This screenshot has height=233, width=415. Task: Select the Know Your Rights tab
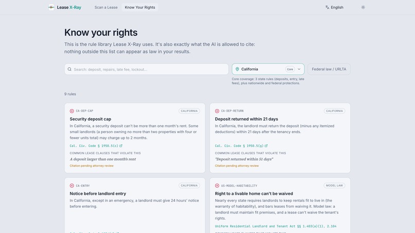coord(140,7)
